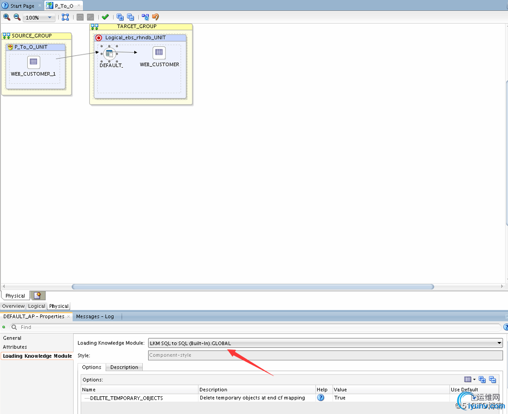Screen dimensions: 508x414
Task: Click the small green indicator beside Find
Action: [4, 327]
